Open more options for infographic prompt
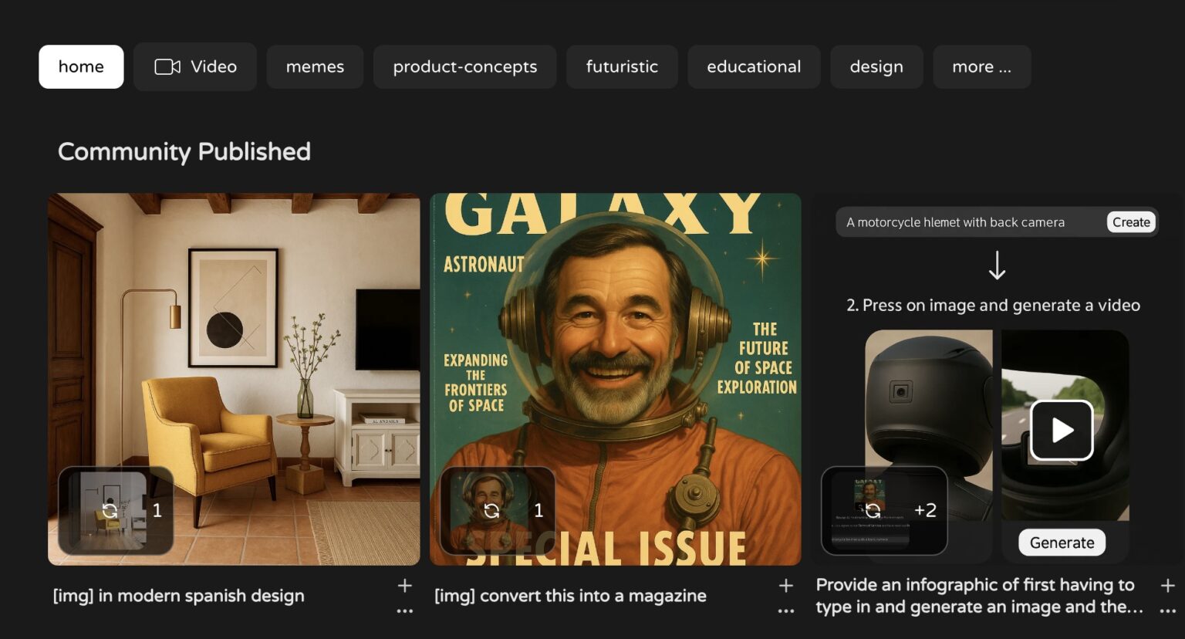 coord(1167,611)
